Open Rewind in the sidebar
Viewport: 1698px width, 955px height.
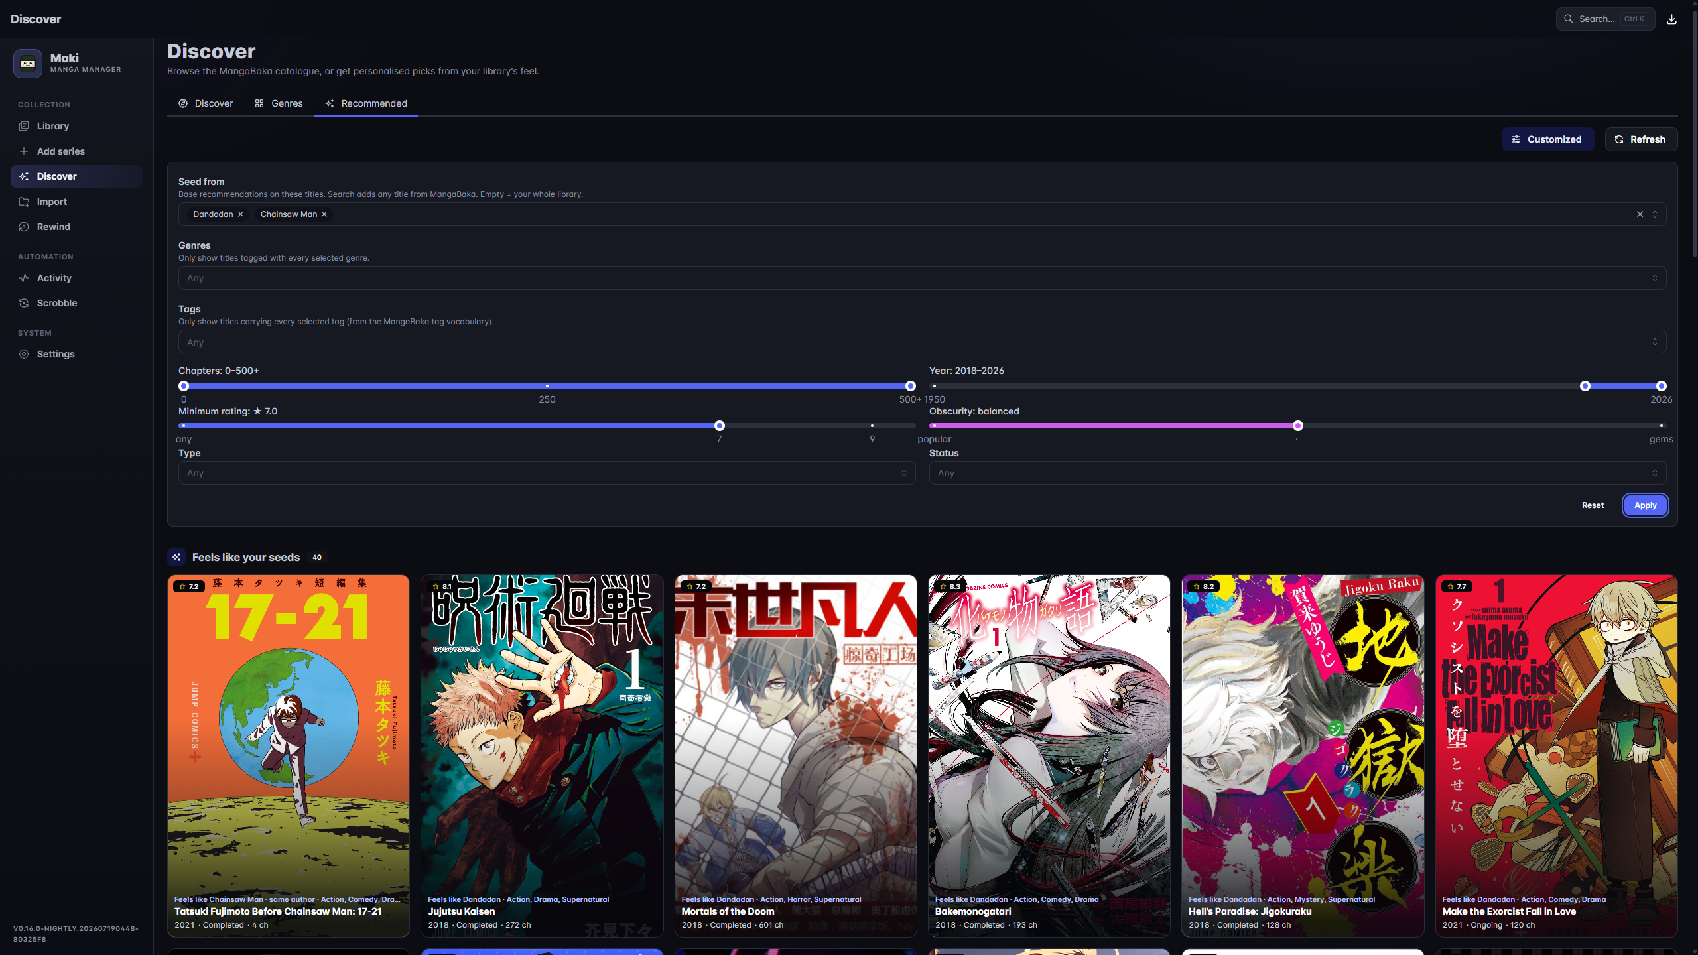tap(76, 227)
